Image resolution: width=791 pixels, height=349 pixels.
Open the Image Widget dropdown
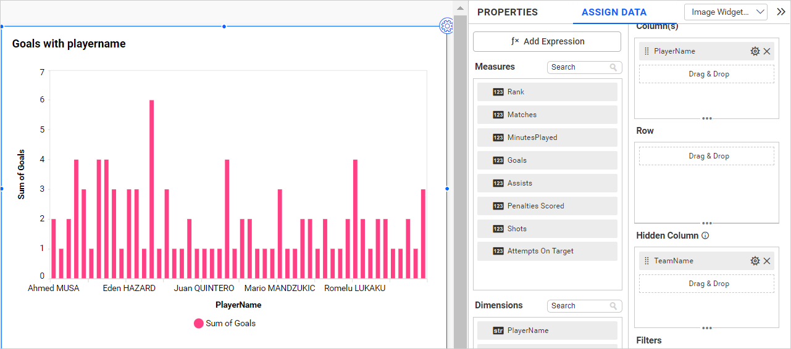tap(726, 12)
